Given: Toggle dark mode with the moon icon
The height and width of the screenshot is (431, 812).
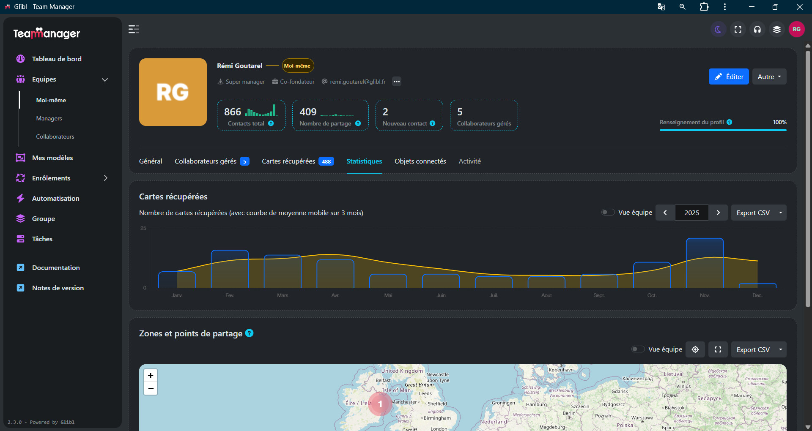Looking at the screenshot, I should pyautogui.click(x=718, y=29).
